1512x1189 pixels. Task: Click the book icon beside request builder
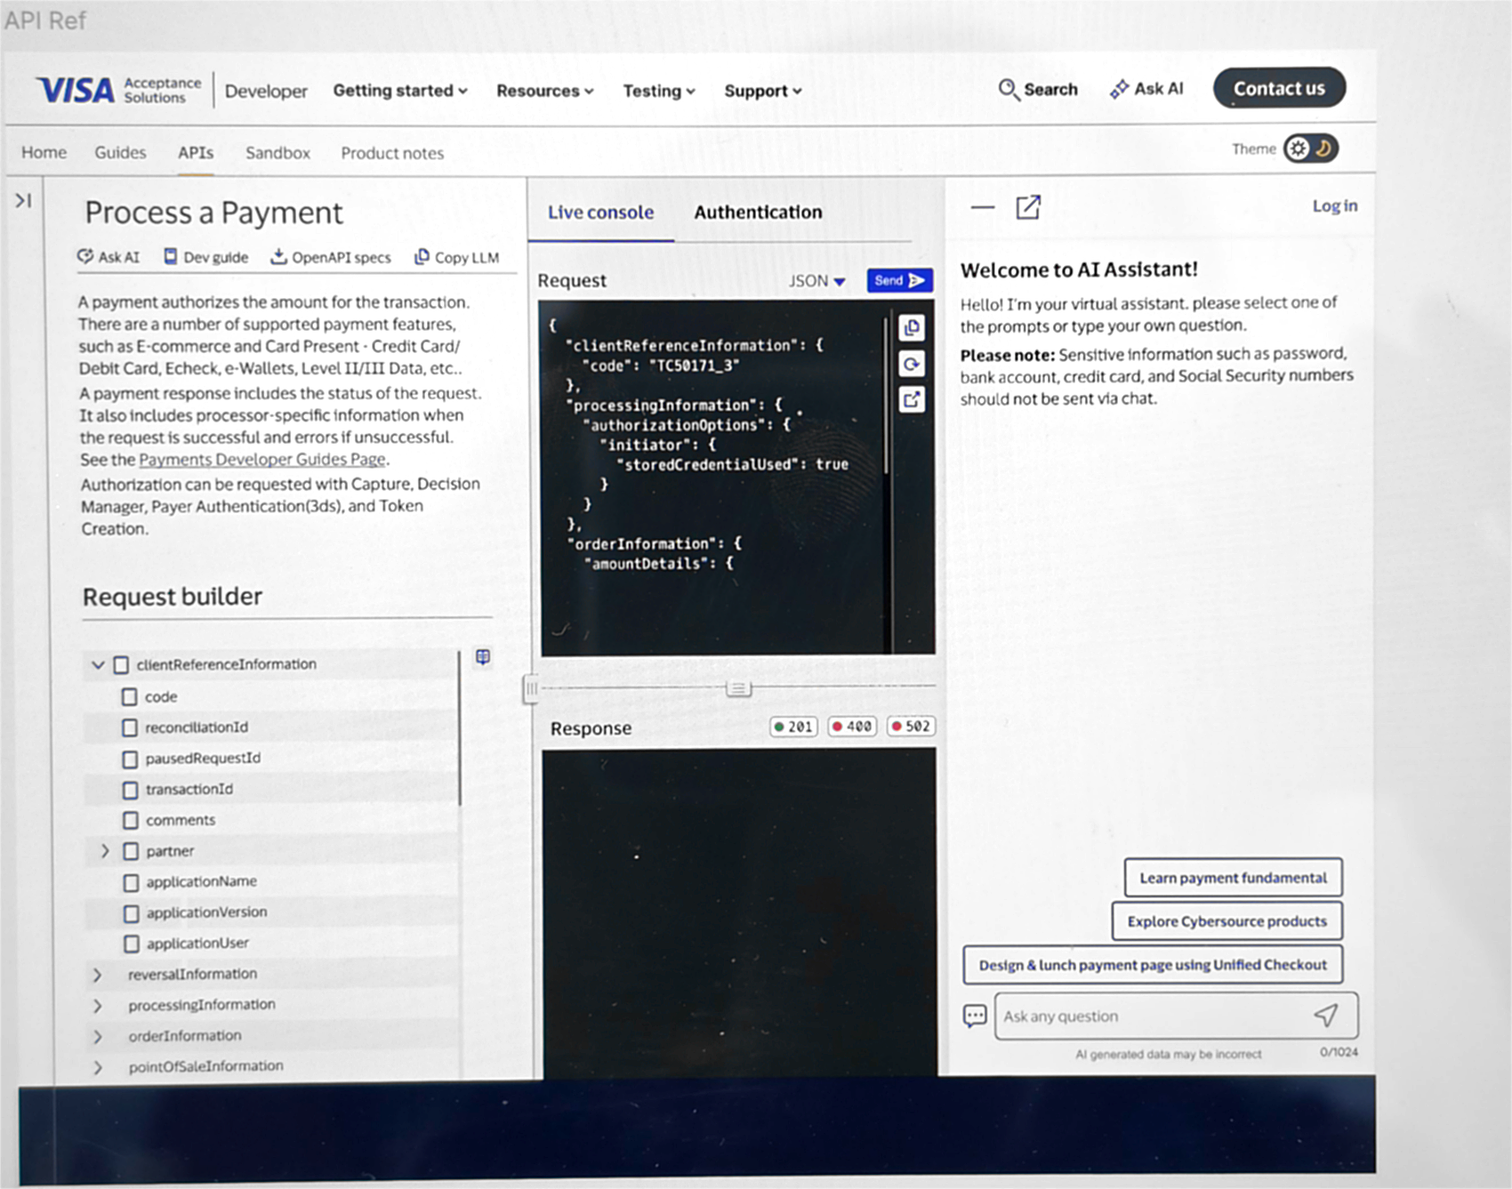482,657
